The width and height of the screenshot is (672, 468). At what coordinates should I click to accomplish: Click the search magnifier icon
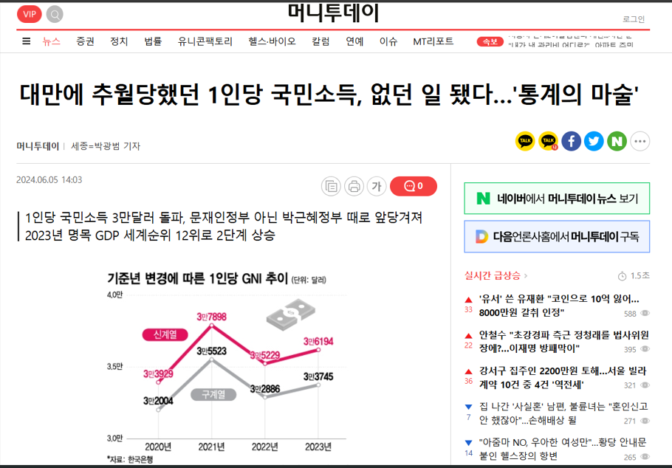tap(55, 14)
